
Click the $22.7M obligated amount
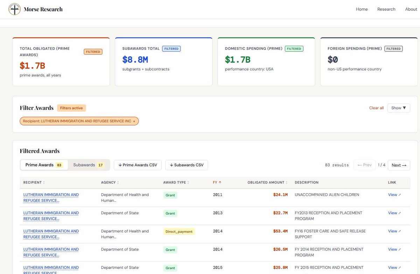pos(280,213)
